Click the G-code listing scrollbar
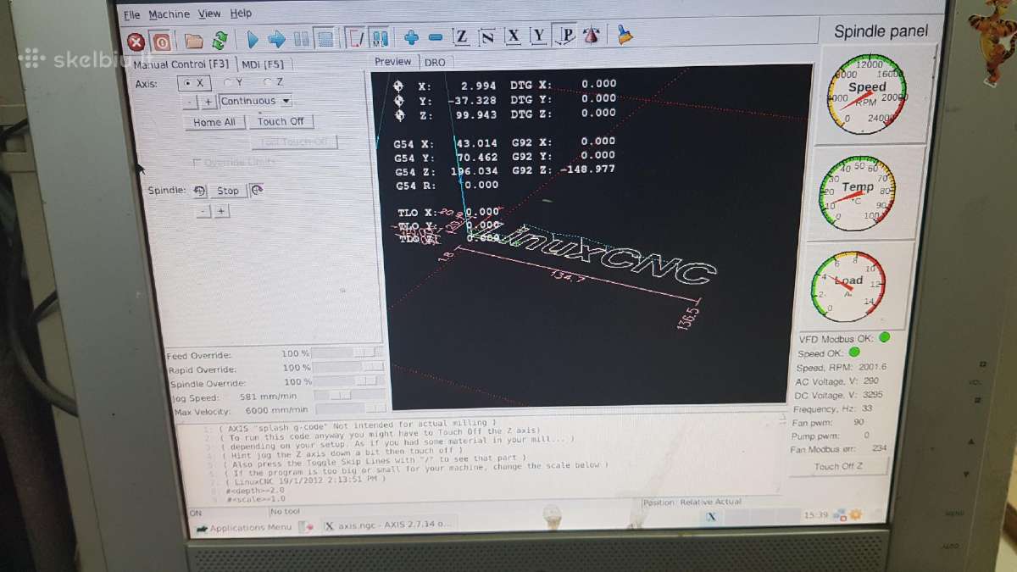The height and width of the screenshot is (572, 1017). (782, 453)
